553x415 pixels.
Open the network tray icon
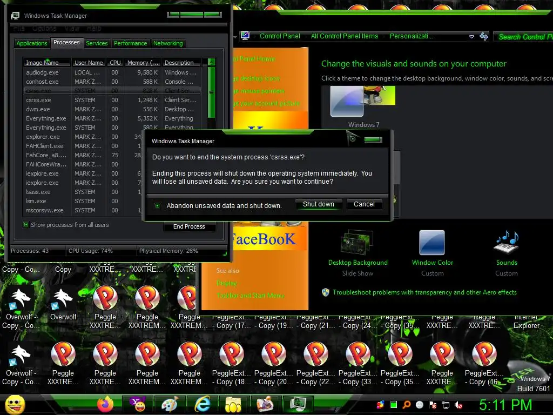pos(446,405)
